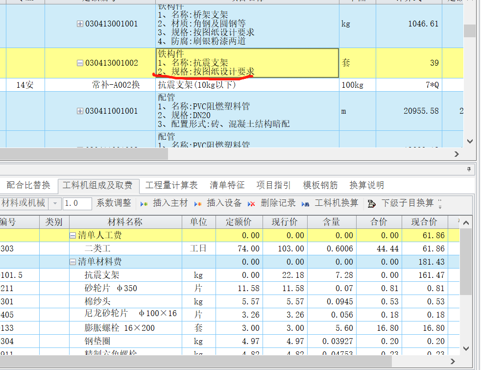The width and height of the screenshot is (481, 370).
Task: Click the 铁构件 抗震支架 description cell
Action: (247, 63)
